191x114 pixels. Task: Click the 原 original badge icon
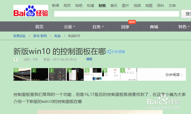(15, 60)
